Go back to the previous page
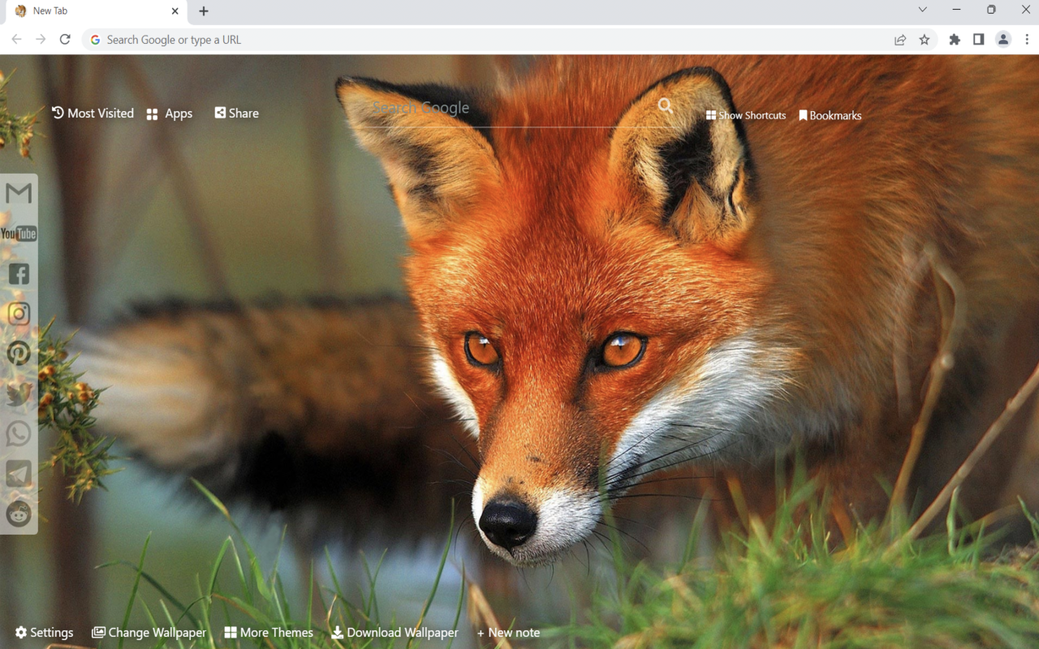This screenshot has width=1039, height=649. [16, 40]
